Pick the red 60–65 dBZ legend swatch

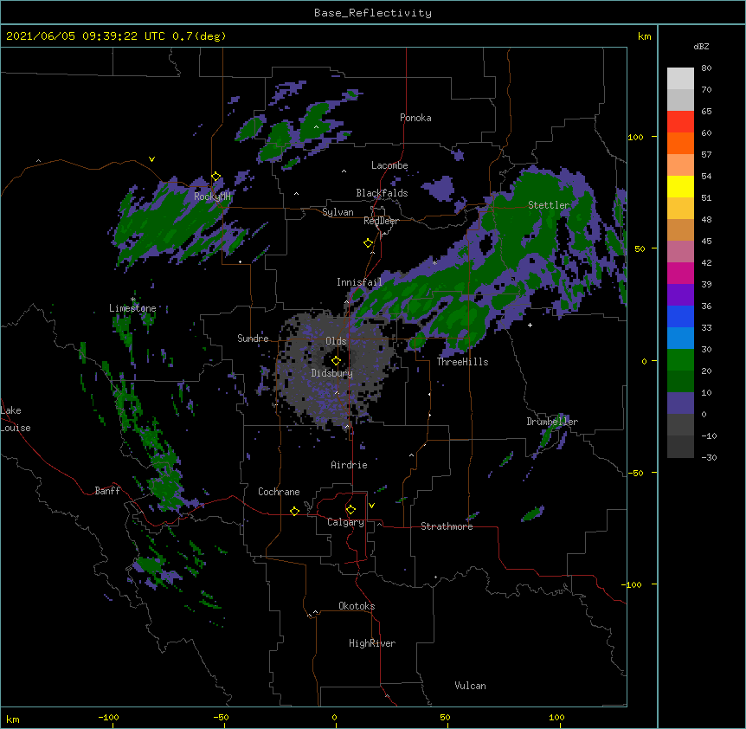point(680,122)
